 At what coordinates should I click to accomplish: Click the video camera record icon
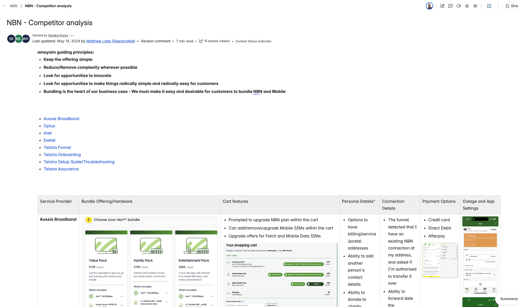point(459,6)
